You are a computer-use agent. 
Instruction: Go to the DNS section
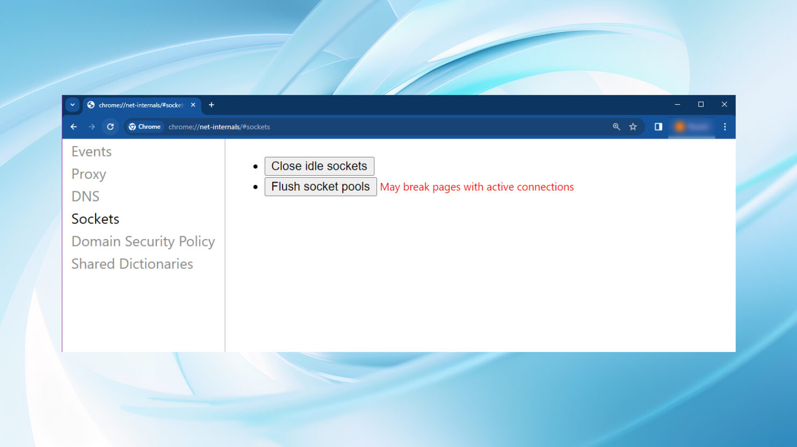pyautogui.click(x=85, y=197)
